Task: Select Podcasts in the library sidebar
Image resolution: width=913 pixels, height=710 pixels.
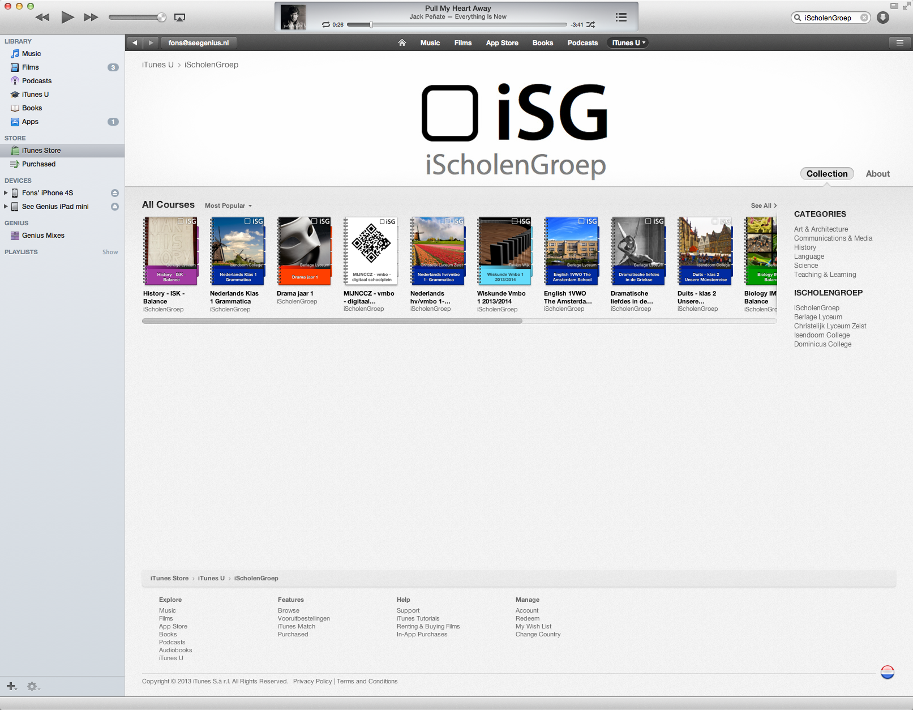Action: (x=62, y=81)
